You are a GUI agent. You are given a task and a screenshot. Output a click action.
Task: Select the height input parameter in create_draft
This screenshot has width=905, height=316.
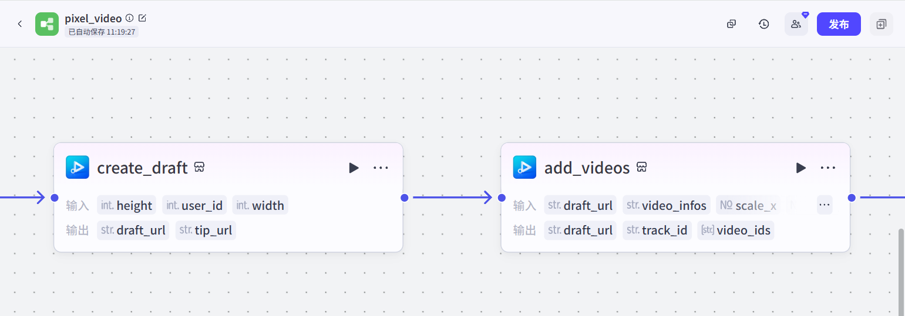[x=126, y=205]
